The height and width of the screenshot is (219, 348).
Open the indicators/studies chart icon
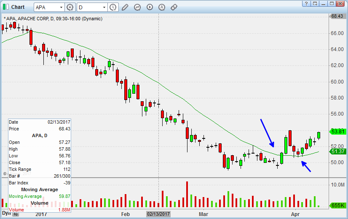[x=137, y=7]
